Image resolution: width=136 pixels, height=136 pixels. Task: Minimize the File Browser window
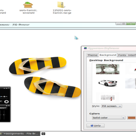pyautogui.click(x=118, y=24)
